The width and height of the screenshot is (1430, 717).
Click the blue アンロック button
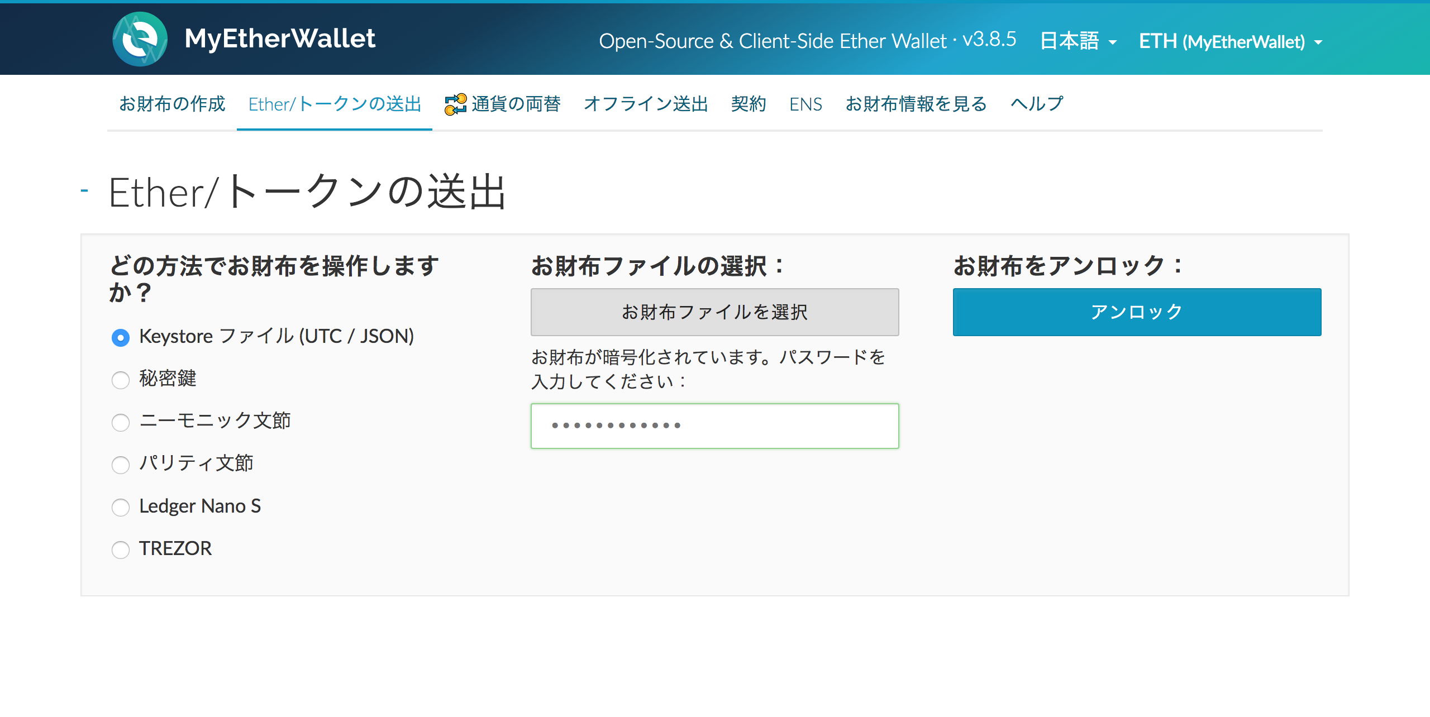coord(1137,312)
